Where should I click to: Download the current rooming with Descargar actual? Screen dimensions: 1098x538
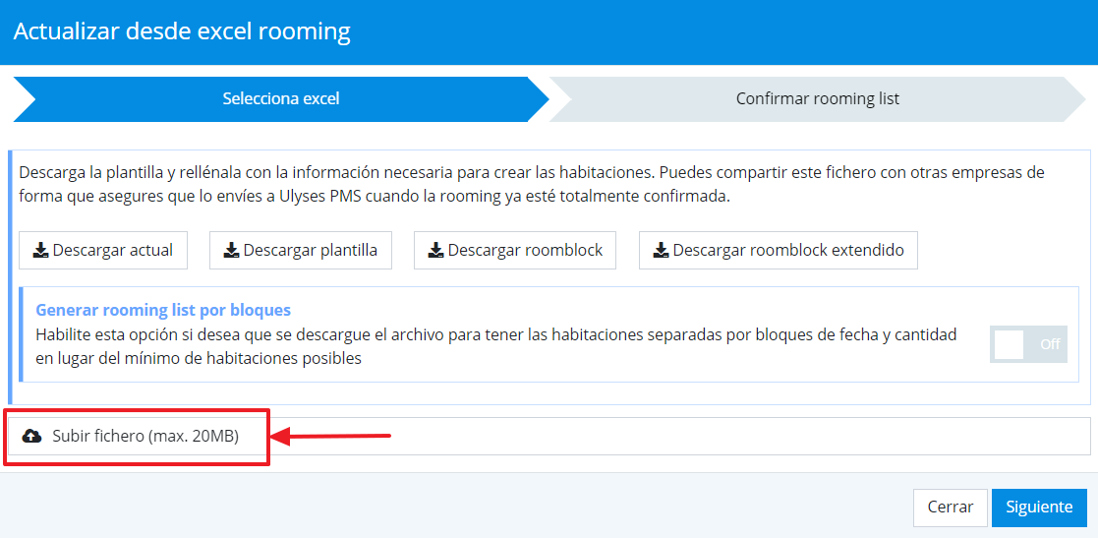pos(112,251)
